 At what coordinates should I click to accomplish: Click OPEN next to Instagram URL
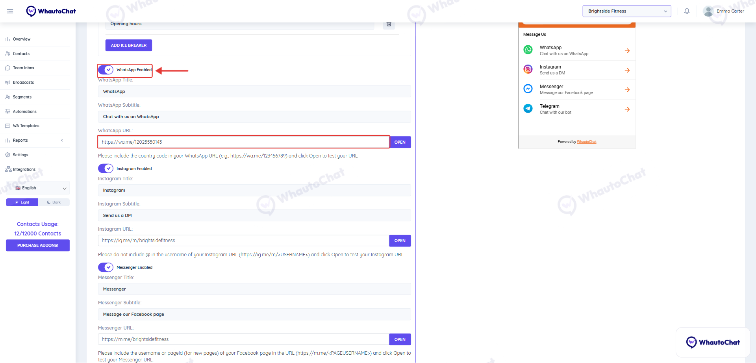[400, 241]
